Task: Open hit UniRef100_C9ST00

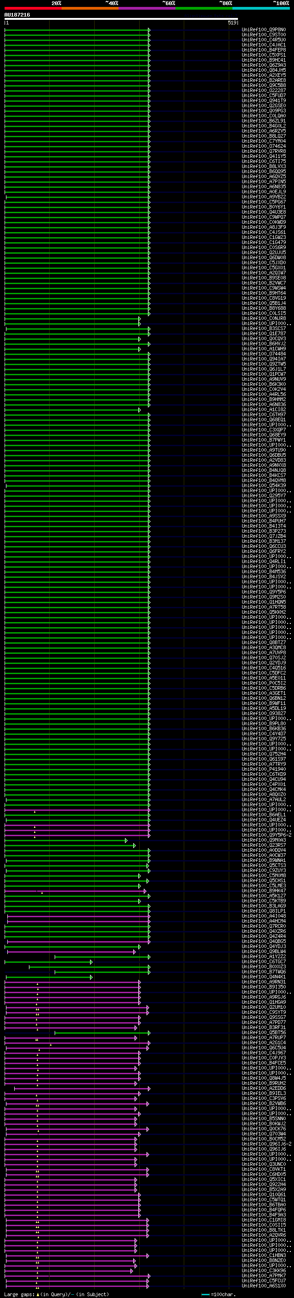Action: click(263, 35)
